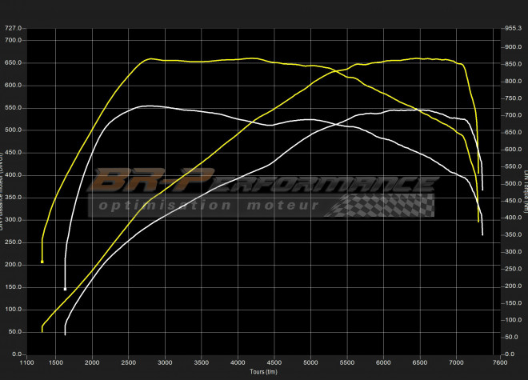Select the 7600 label on the rpm axis
The image size is (528, 380).
(500, 362)
